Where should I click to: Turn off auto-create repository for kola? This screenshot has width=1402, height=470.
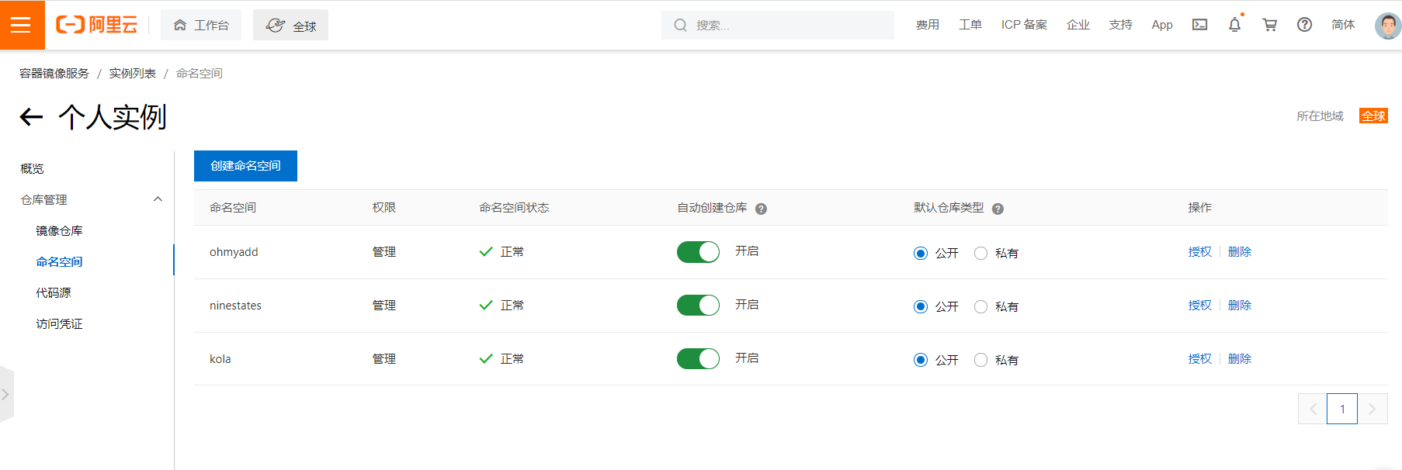(x=698, y=359)
